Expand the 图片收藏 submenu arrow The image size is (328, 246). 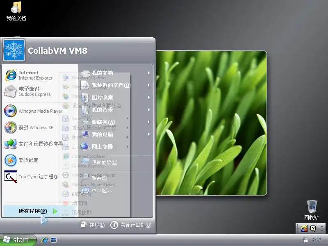(x=149, y=97)
